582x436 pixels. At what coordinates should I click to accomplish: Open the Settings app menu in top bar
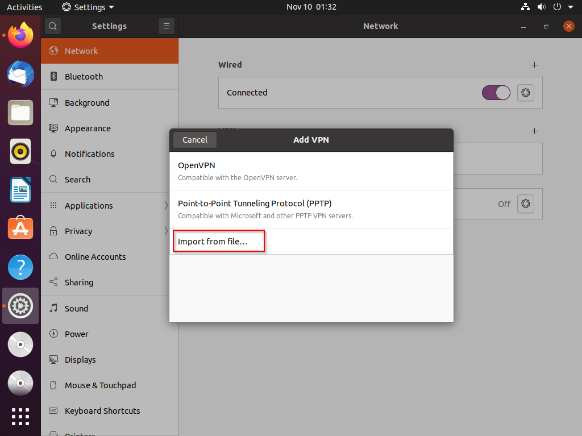pyautogui.click(x=88, y=7)
